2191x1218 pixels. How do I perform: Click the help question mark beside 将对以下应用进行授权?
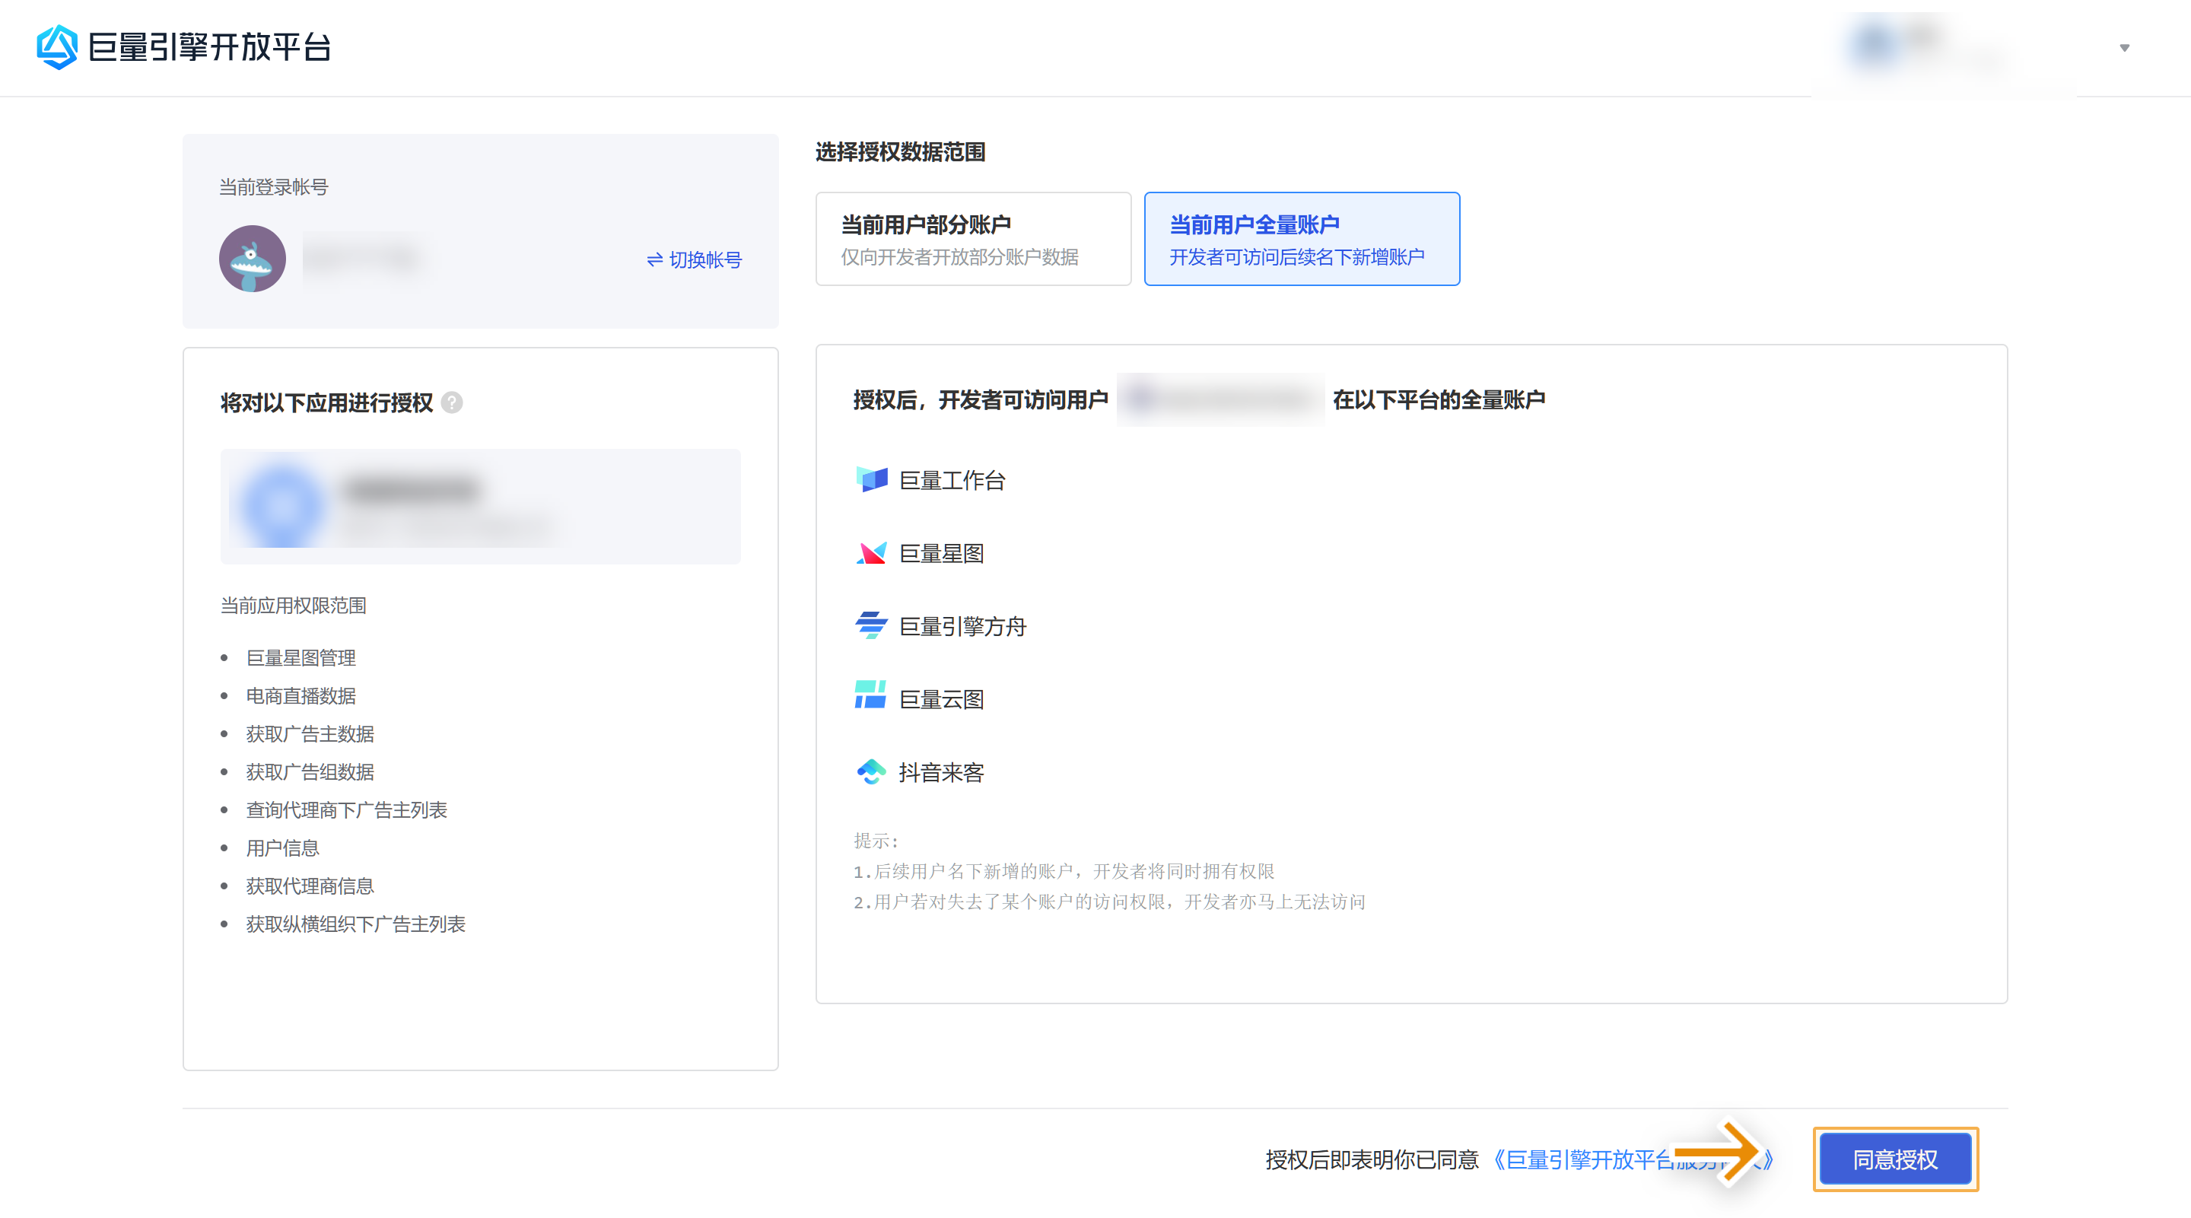(453, 402)
